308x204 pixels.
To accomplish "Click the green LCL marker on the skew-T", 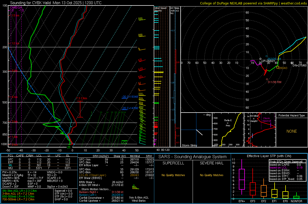I will coord(124,142).
